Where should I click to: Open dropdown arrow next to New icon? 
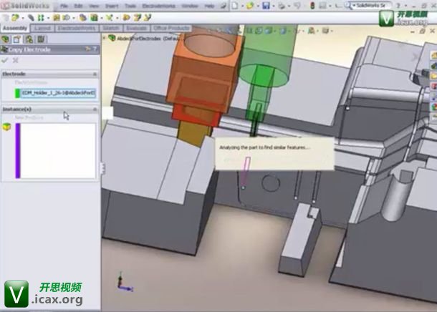pyautogui.click(x=242, y=6)
